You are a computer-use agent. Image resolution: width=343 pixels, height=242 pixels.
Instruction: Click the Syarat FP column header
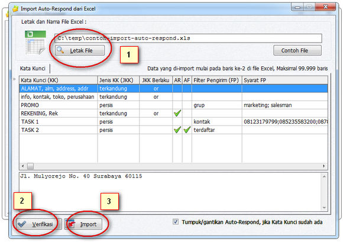[x=285, y=80]
